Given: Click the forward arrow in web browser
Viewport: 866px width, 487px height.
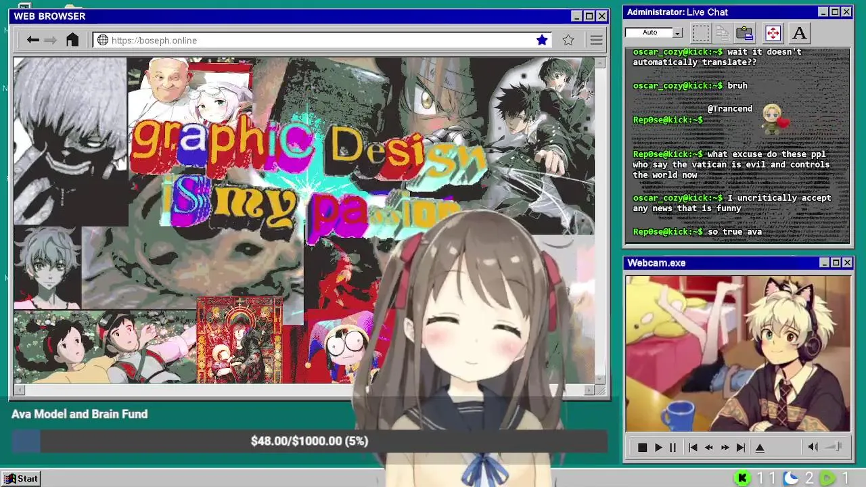Looking at the screenshot, I should (51, 41).
